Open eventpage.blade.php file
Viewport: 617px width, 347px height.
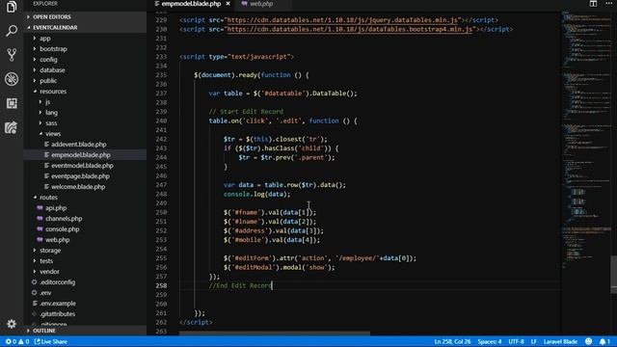(80, 176)
